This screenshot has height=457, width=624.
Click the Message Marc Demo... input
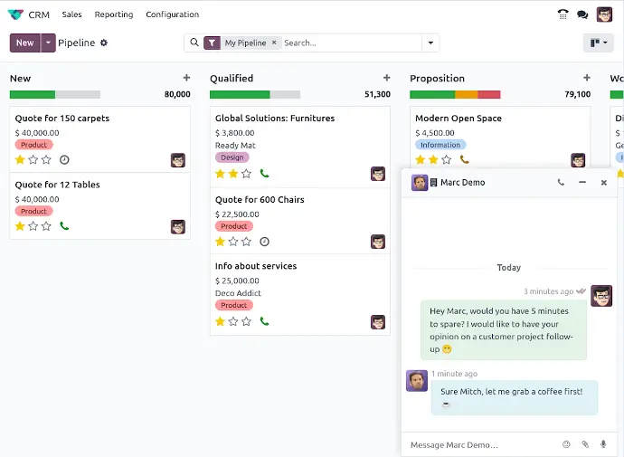pyautogui.click(x=482, y=444)
